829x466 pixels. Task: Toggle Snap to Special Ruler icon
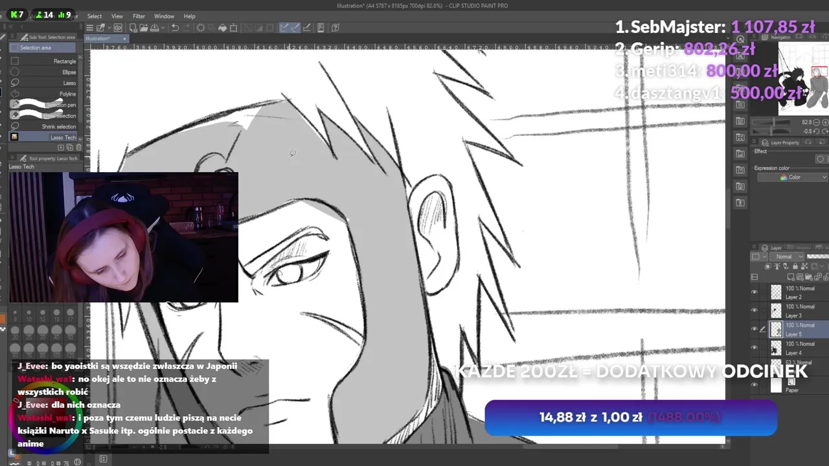296,28
